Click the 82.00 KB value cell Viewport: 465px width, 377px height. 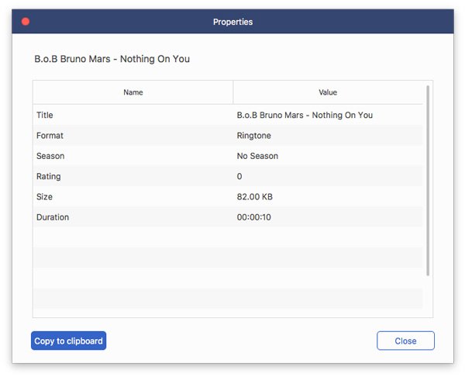coord(254,197)
